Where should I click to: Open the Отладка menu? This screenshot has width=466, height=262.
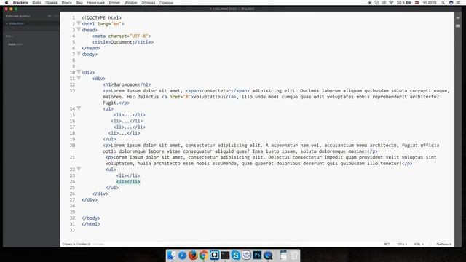149,3
